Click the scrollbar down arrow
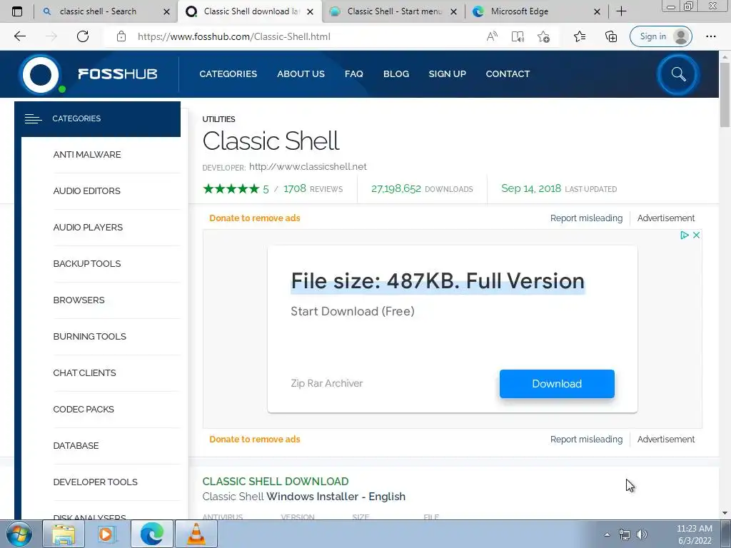The height and width of the screenshot is (548, 731). pos(725,513)
